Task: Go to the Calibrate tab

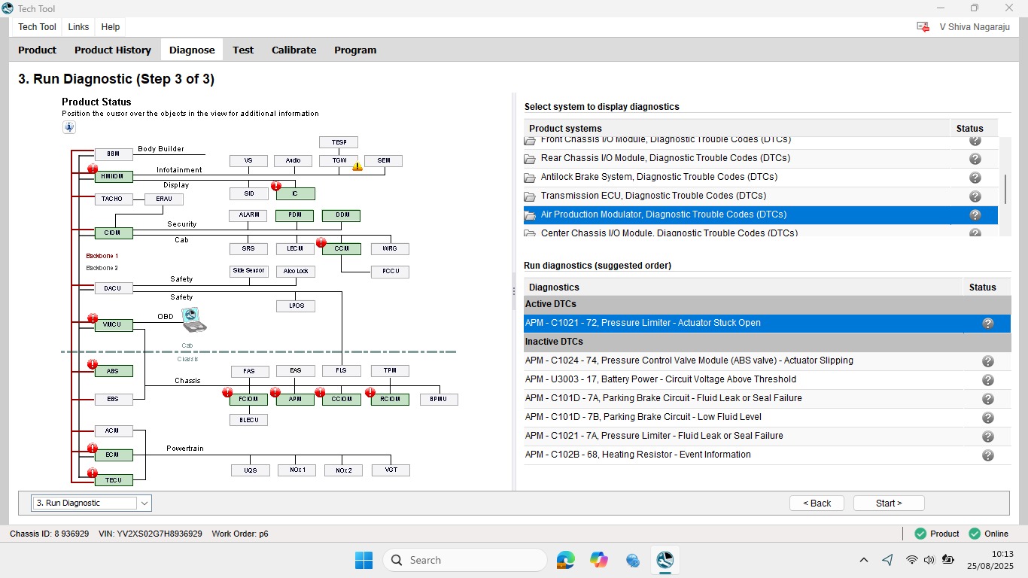Action: (294, 50)
